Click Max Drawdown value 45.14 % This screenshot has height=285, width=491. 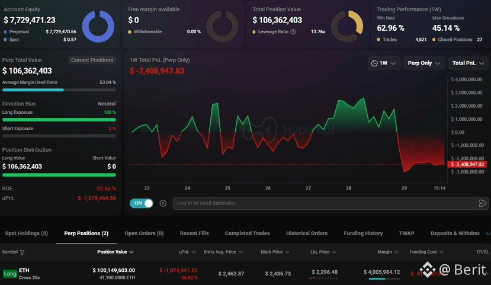pyautogui.click(x=446, y=28)
